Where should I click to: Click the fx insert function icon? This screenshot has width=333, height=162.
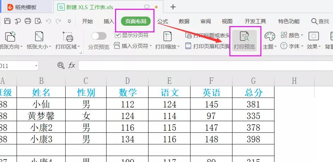tap(72, 66)
